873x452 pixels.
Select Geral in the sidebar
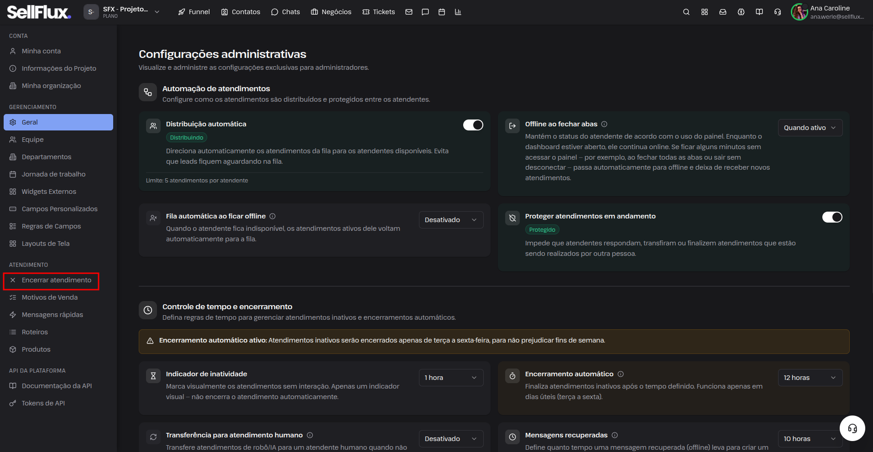pyautogui.click(x=58, y=122)
